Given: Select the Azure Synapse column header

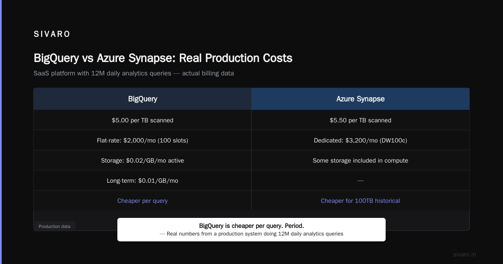Looking at the screenshot, I should pyautogui.click(x=360, y=99).
